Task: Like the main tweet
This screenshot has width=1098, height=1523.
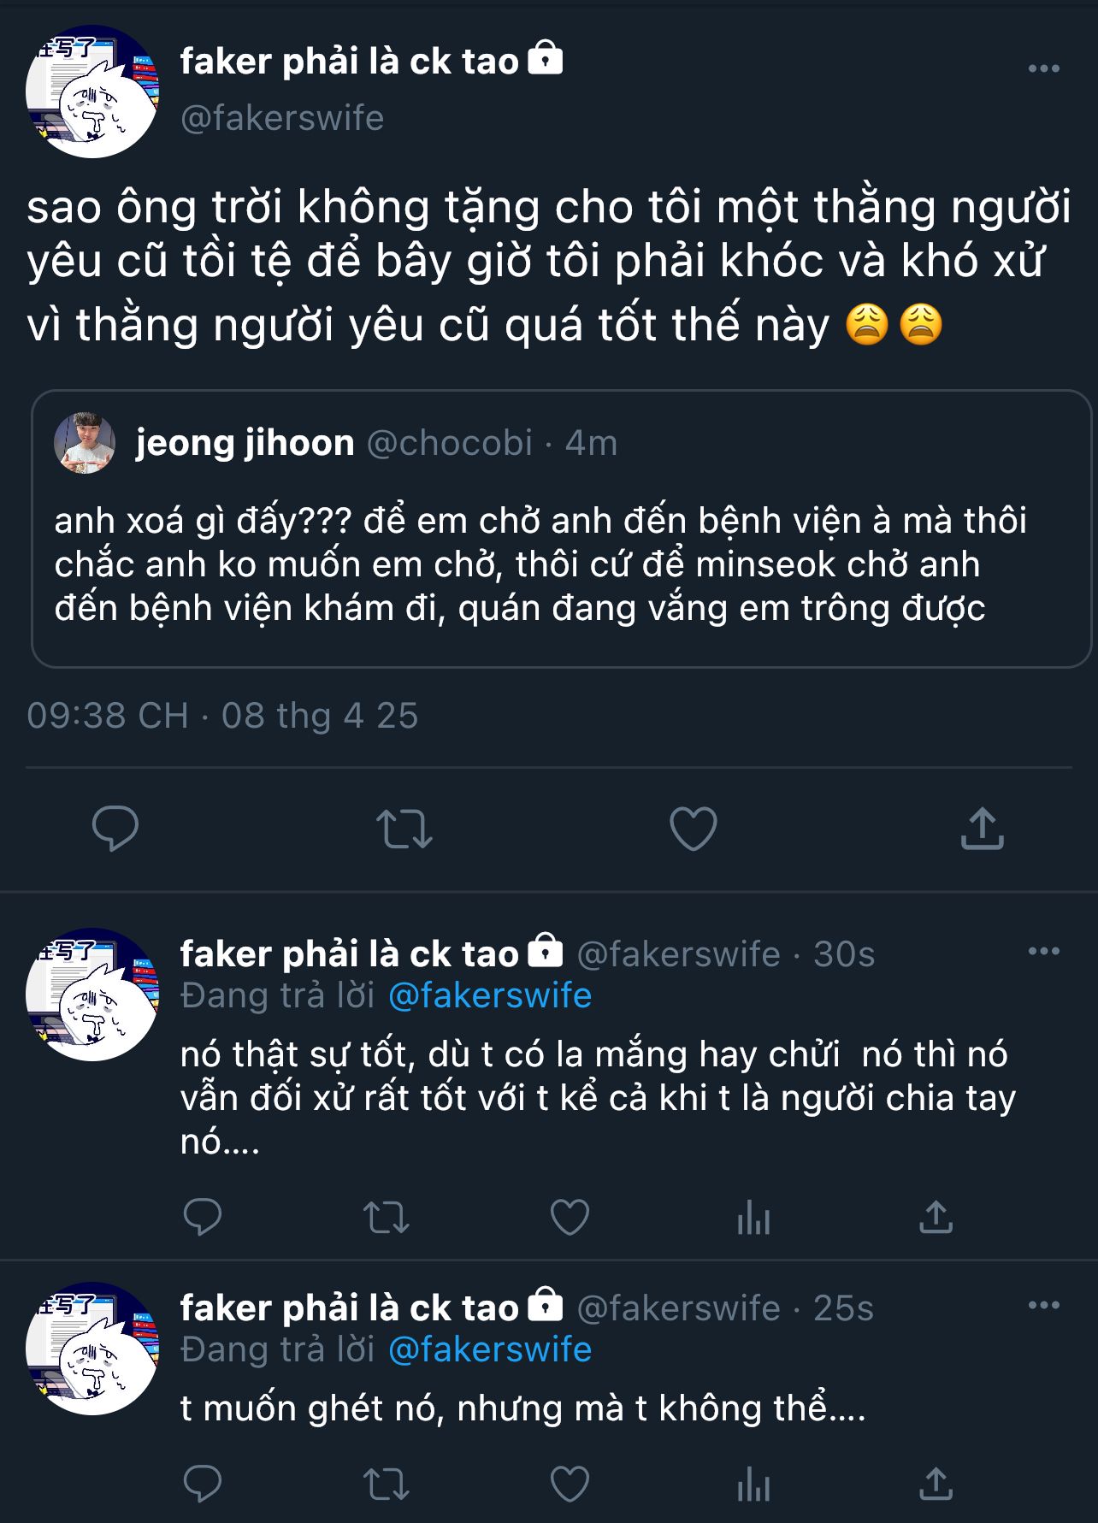Action: 693,828
